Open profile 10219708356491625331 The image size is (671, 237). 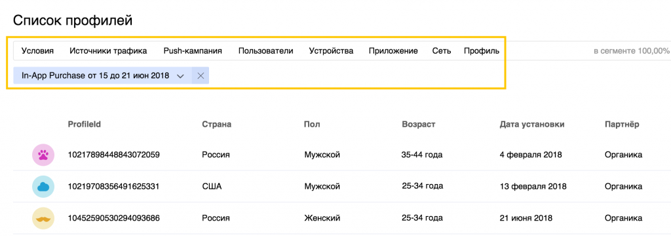[114, 186]
